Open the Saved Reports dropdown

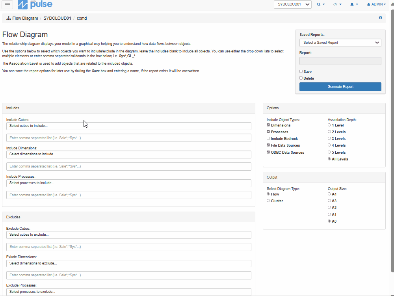[x=340, y=43]
